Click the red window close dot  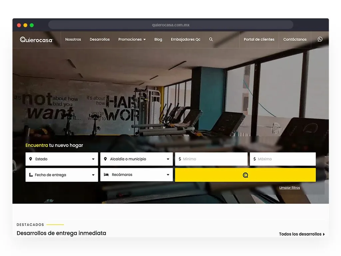[19, 25]
